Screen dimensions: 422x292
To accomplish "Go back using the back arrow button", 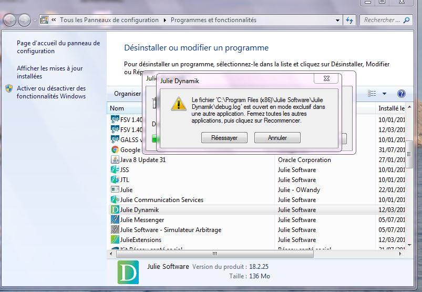I will point(10,21).
